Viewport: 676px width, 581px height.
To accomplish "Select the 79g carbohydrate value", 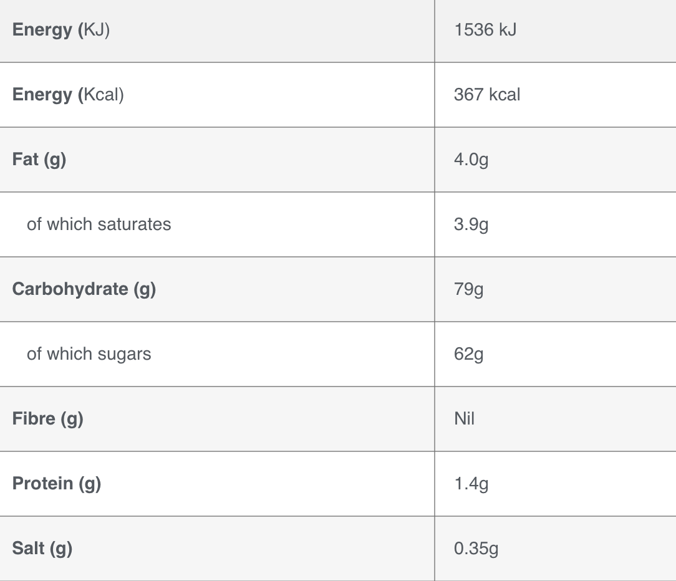I will point(468,289).
